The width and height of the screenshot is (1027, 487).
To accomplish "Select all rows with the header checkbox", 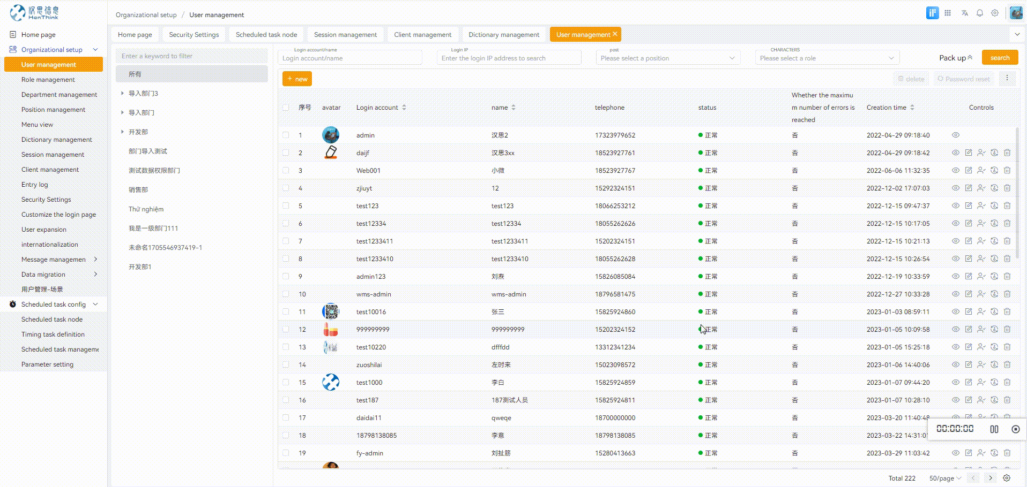I will click(286, 108).
